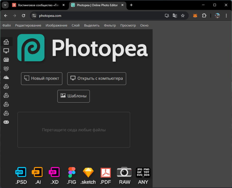The image size is (232, 188).
Task: Open the OneDrive cloud sidebar icon
Action: (x=6, y=77)
